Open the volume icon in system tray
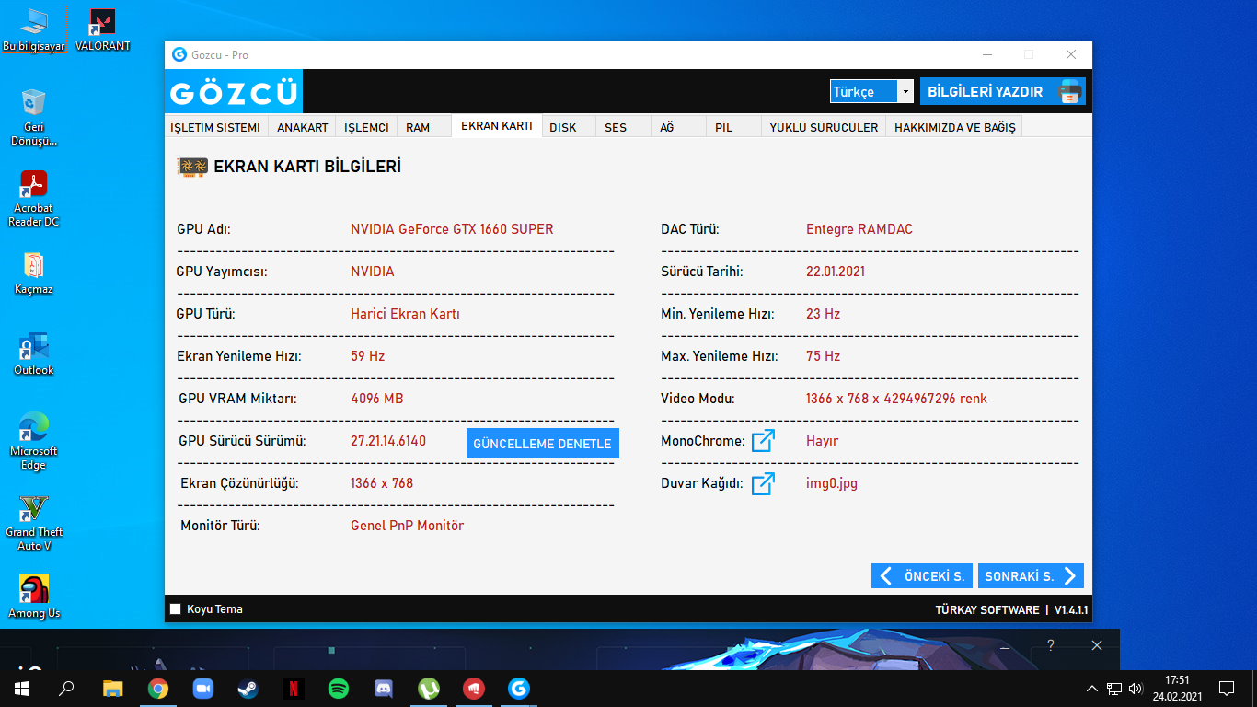Image resolution: width=1257 pixels, height=707 pixels. (1136, 688)
